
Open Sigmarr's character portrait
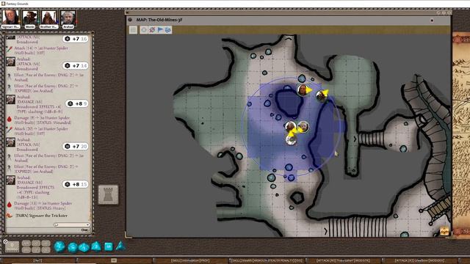[11, 18]
